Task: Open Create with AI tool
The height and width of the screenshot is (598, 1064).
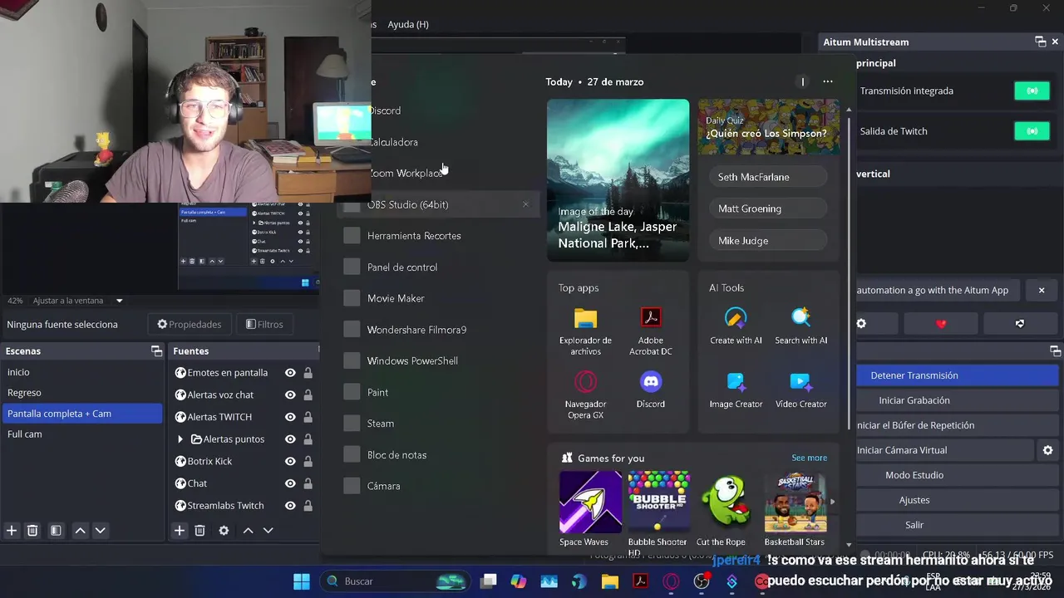Action: tap(736, 326)
